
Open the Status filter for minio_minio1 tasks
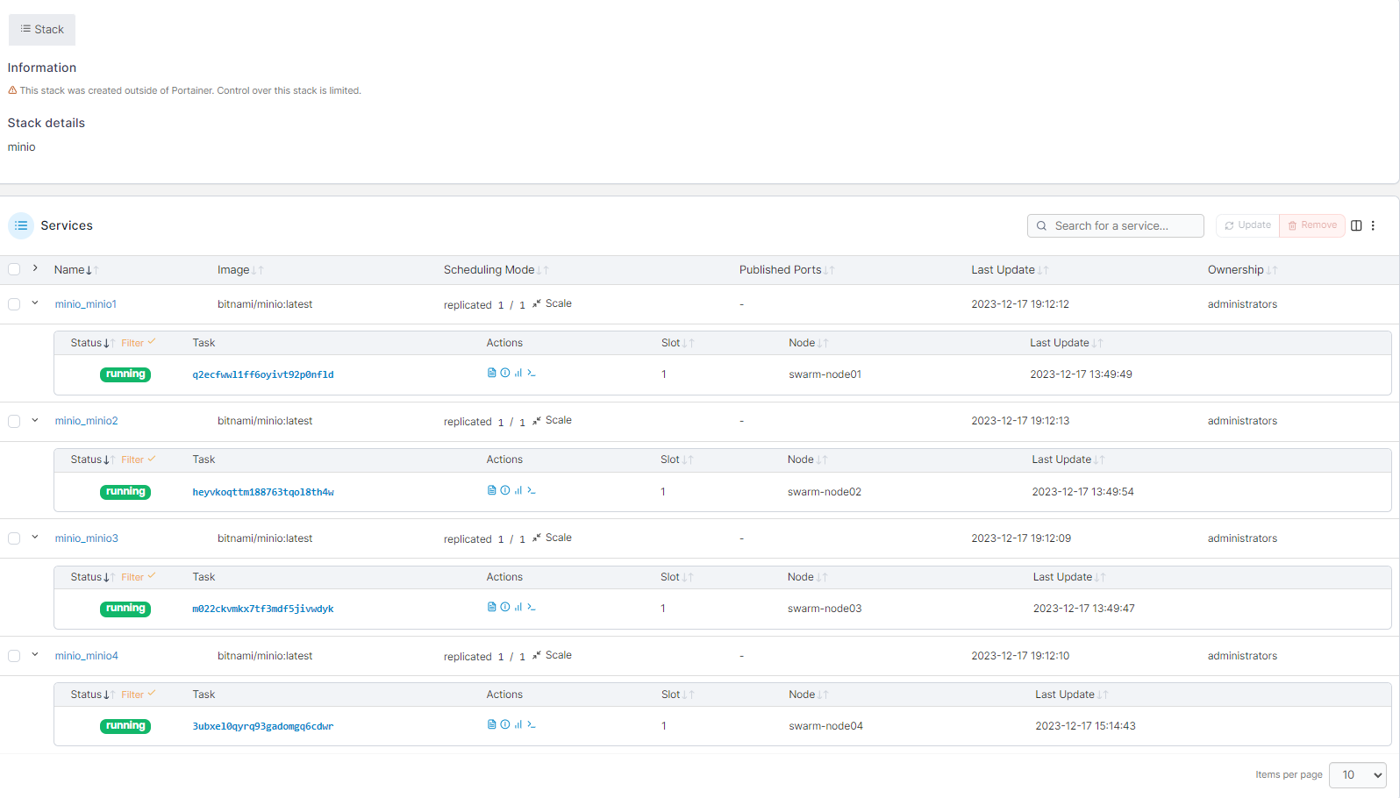(138, 343)
